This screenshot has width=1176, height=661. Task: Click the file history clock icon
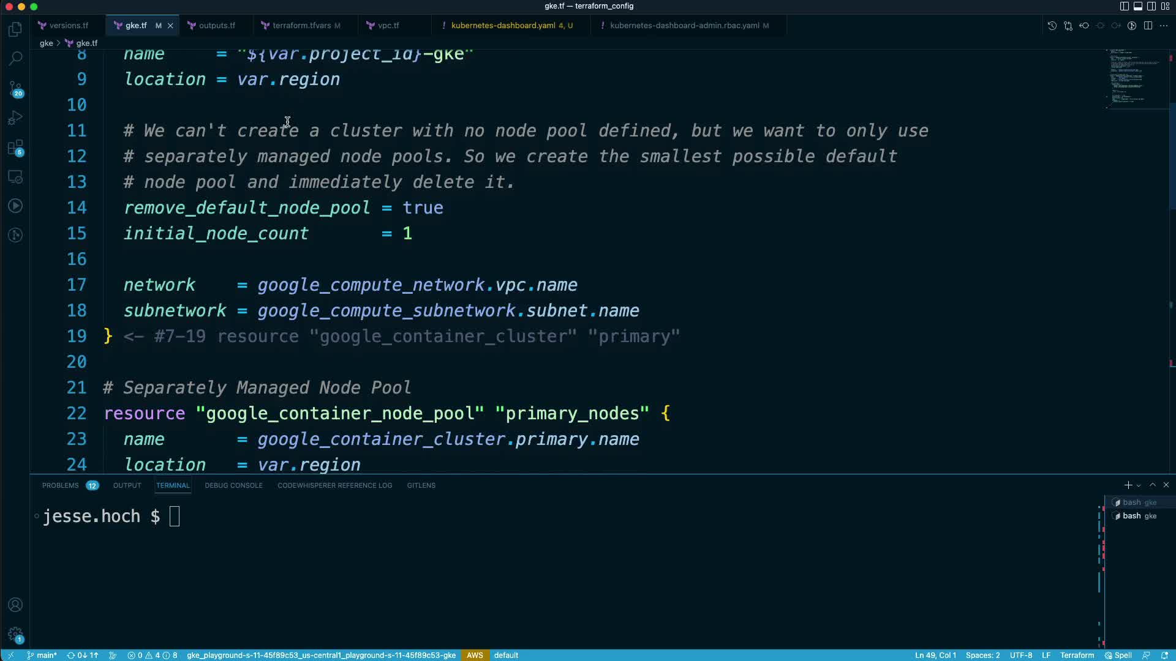point(1052,26)
